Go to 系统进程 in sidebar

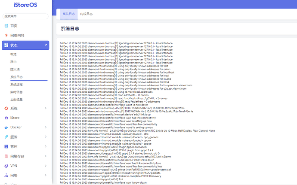coord(16,85)
